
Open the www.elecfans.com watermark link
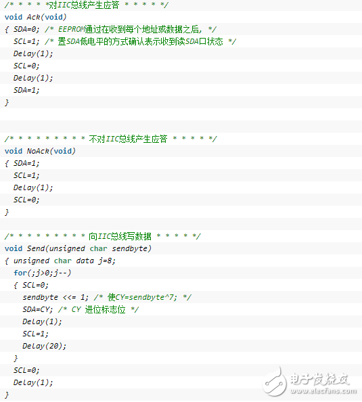click(323, 391)
